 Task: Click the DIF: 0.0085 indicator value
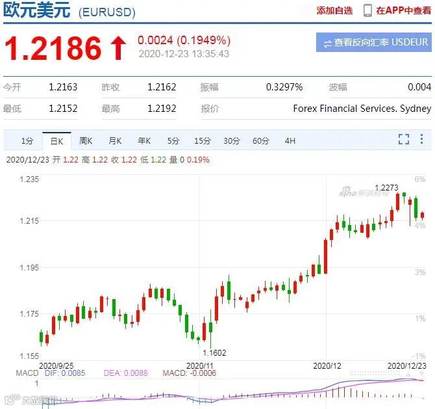pyautogui.click(x=65, y=373)
